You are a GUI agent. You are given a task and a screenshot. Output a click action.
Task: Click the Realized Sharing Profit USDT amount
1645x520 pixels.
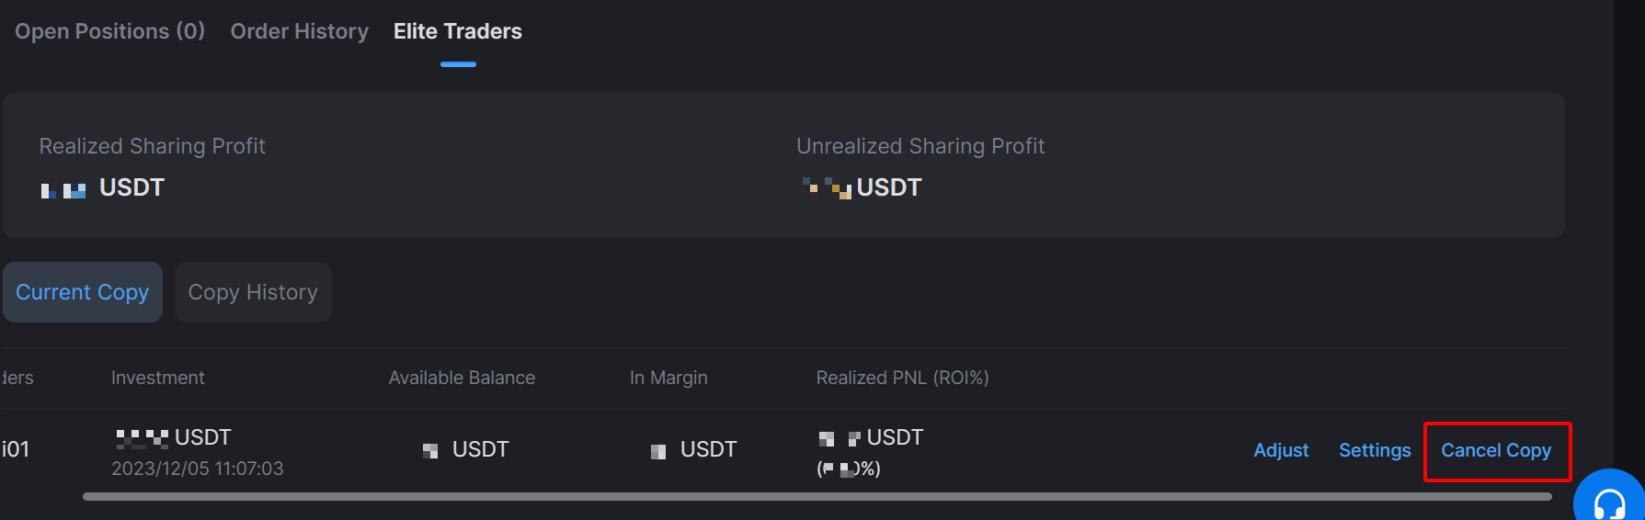[102, 187]
